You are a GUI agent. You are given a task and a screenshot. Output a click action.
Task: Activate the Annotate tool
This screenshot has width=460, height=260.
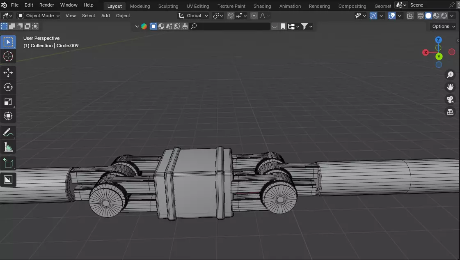click(8, 133)
